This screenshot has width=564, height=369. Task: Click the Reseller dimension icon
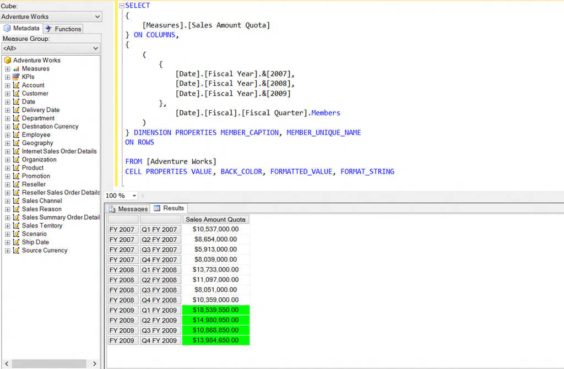click(x=16, y=184)
